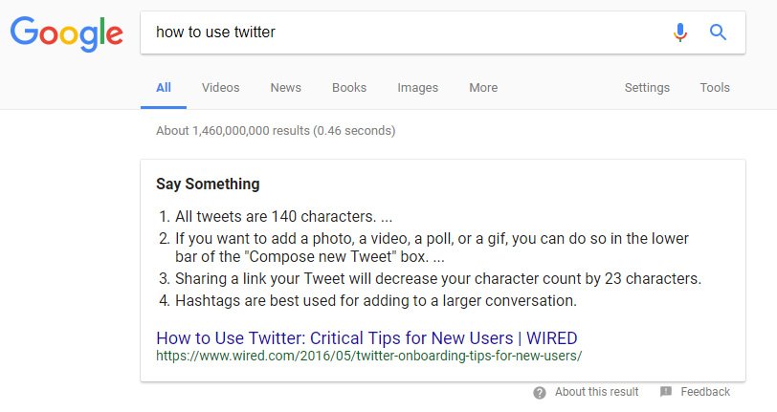Screen dimensions: 777x412
Task: Select the All results tab
Action: 164,88
